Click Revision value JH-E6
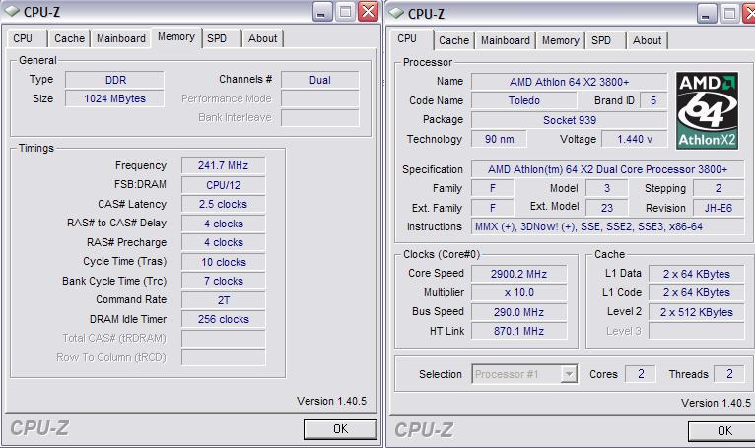The width and height of the screenshot is (755, 448). (x=718, y=208)
